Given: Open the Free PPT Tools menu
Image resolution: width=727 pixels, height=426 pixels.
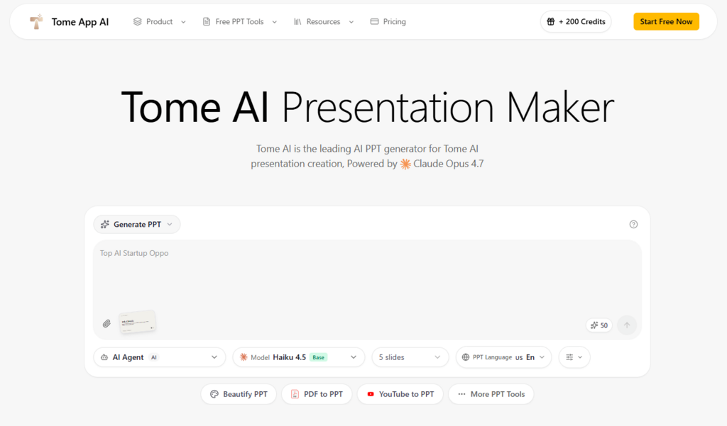Looking at the screenshot, I should (240, 22).
